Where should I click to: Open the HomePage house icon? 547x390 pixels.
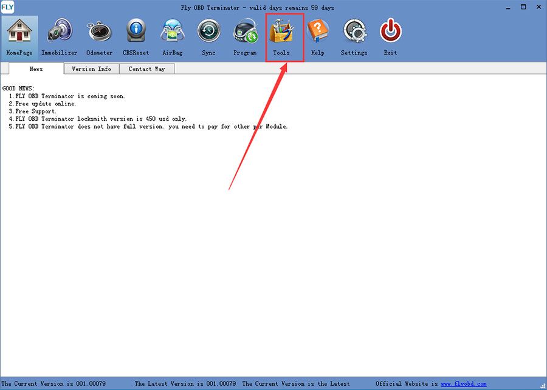19,34
